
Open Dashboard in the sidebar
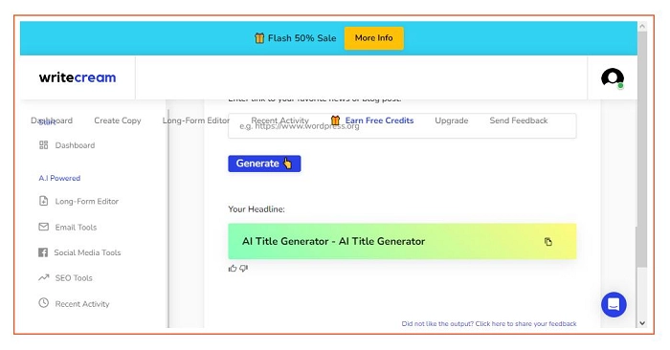point(75,145)
